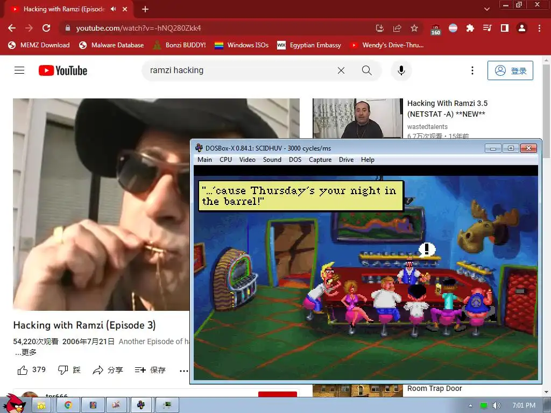Open more video actions ellipsis
The image size is (551, 413).
coord(183,371)
